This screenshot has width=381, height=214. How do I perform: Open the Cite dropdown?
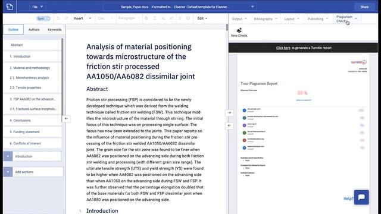click(x=105, y=18)
